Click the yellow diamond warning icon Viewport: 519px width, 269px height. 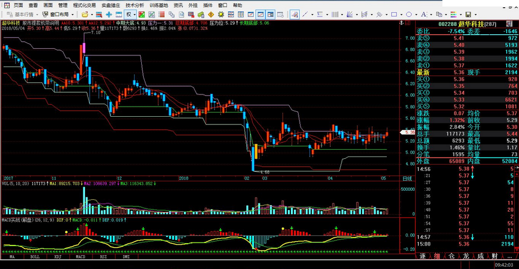[x=211, y=14]
